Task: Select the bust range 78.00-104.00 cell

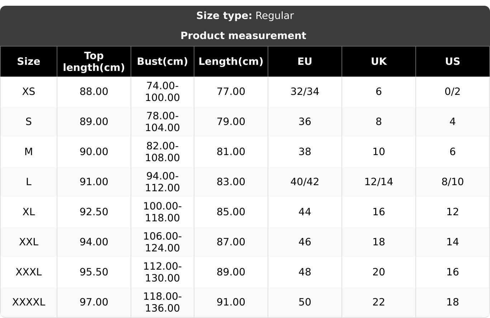Action: (x=162, y=122)
